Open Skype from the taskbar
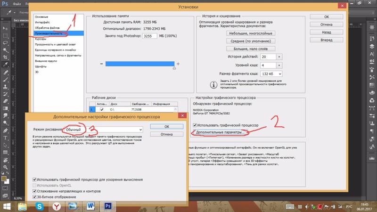This screenshot has height=212, width=377. click(40, 206)
